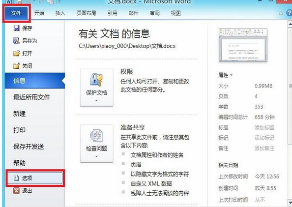Click the Close (关闭) folder icon

16,66
